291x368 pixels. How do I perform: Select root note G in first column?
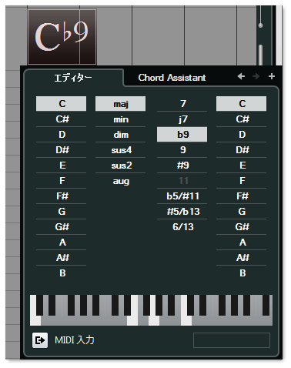pos(61,212)
